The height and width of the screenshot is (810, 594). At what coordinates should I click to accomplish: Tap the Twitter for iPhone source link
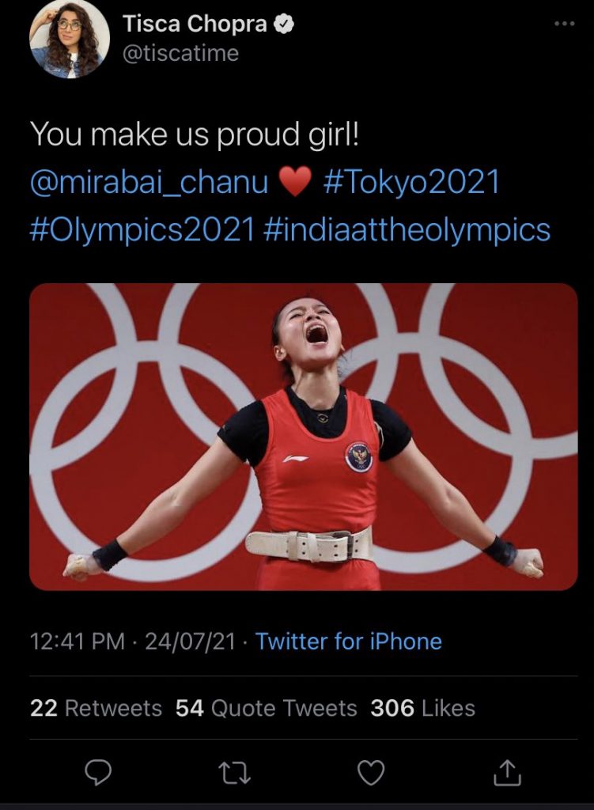click(349, 641)
